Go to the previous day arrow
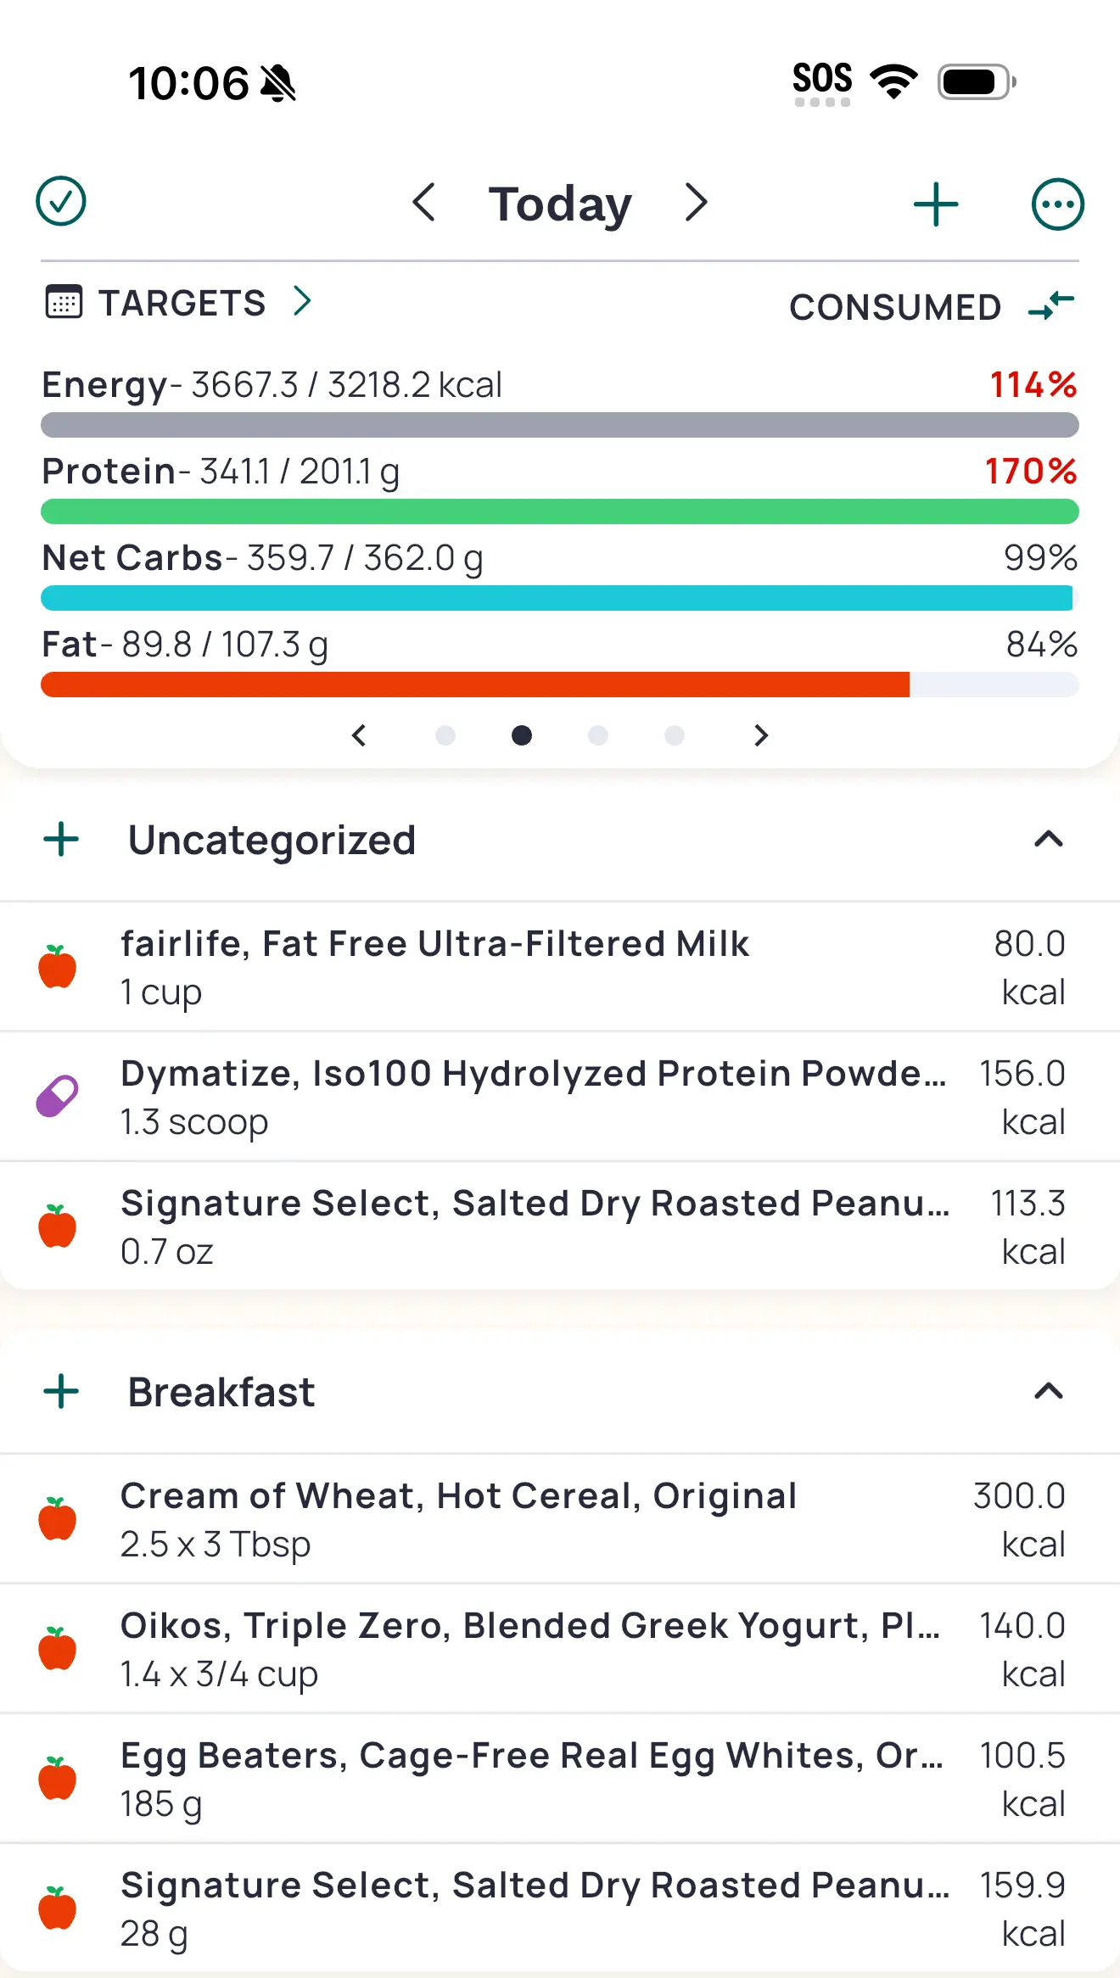Viewport: 1120px width, 1978px height. (x=423, y=203)
